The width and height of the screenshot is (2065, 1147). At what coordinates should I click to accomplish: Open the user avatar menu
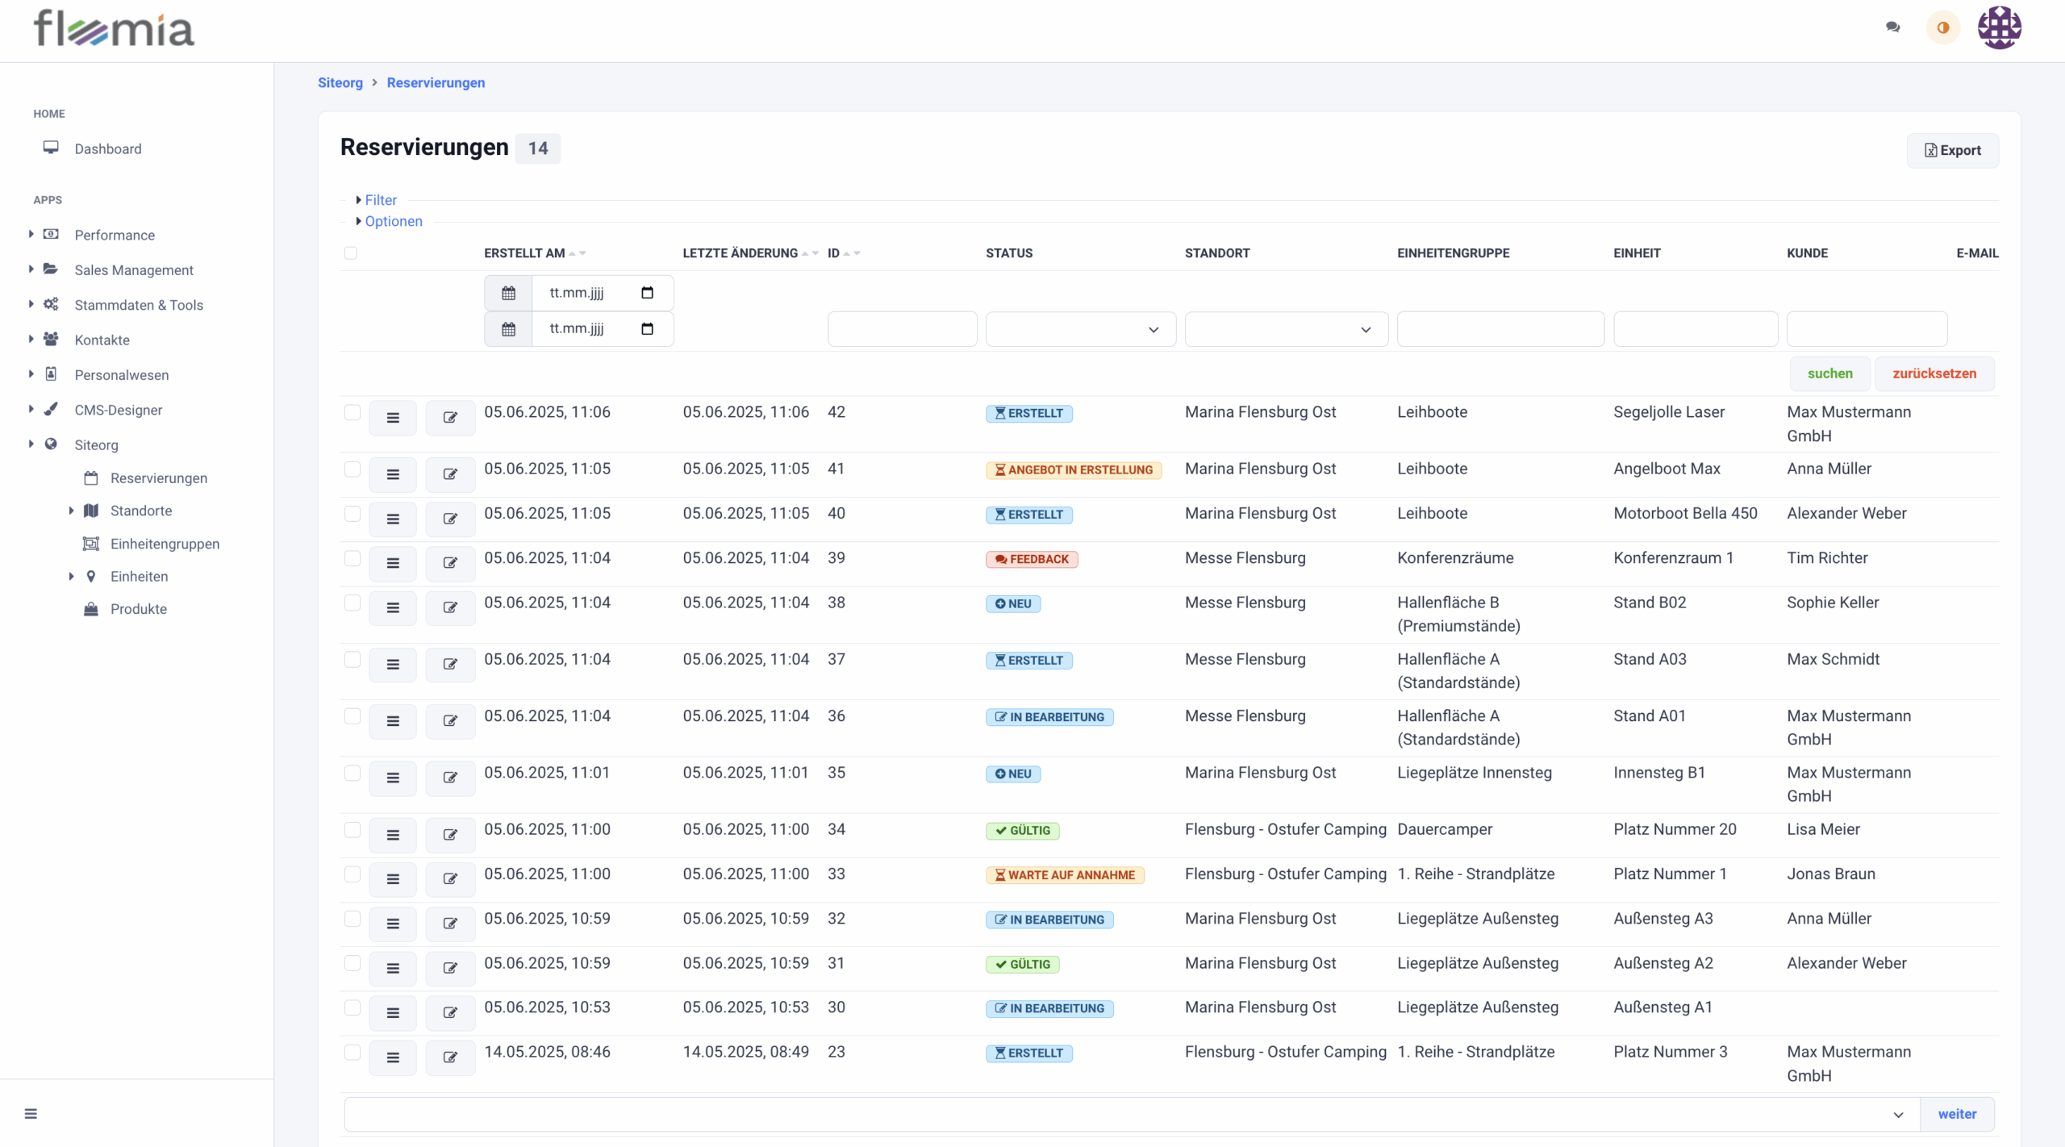tap(1999, 27)
